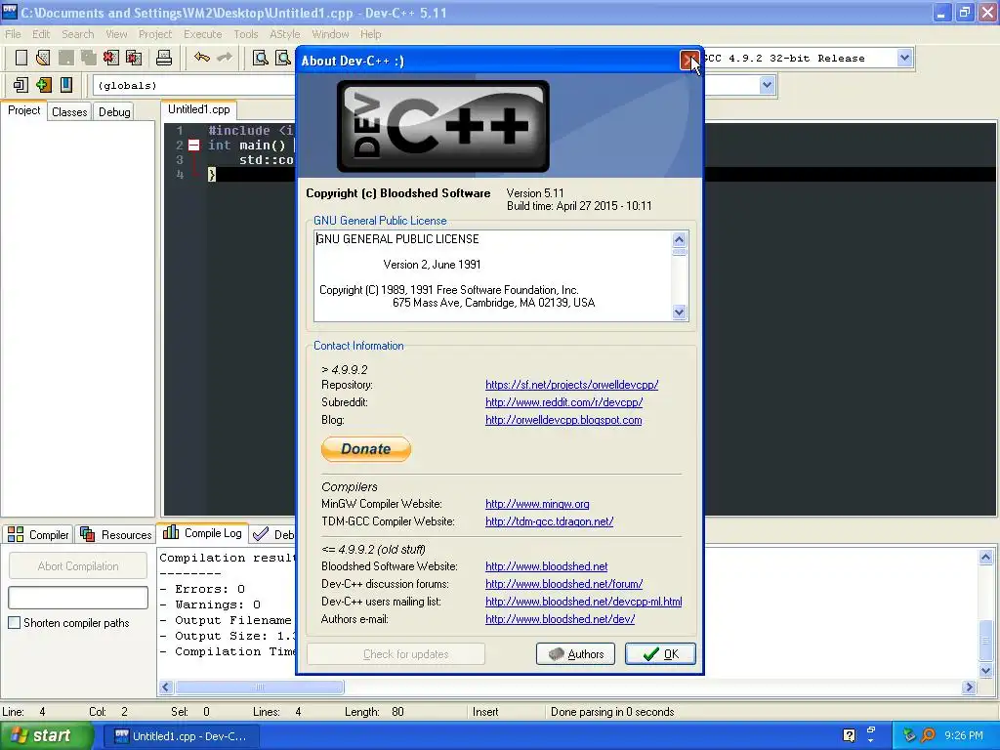Open the Tools menu
The width and height of the screenshot is (1000, 750).
click(245, 34)
